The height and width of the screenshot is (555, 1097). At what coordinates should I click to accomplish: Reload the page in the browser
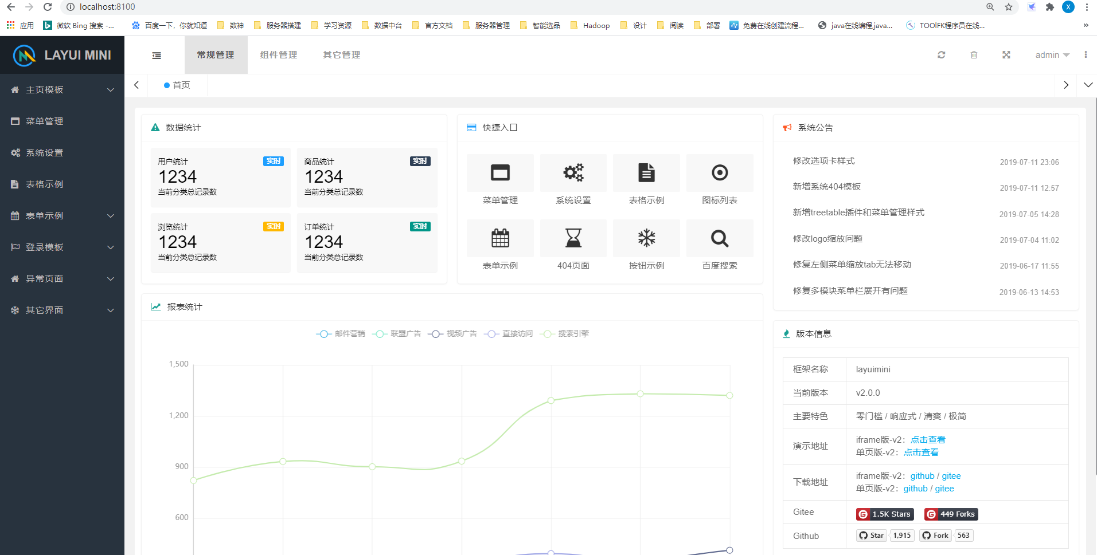coord(48,7)
